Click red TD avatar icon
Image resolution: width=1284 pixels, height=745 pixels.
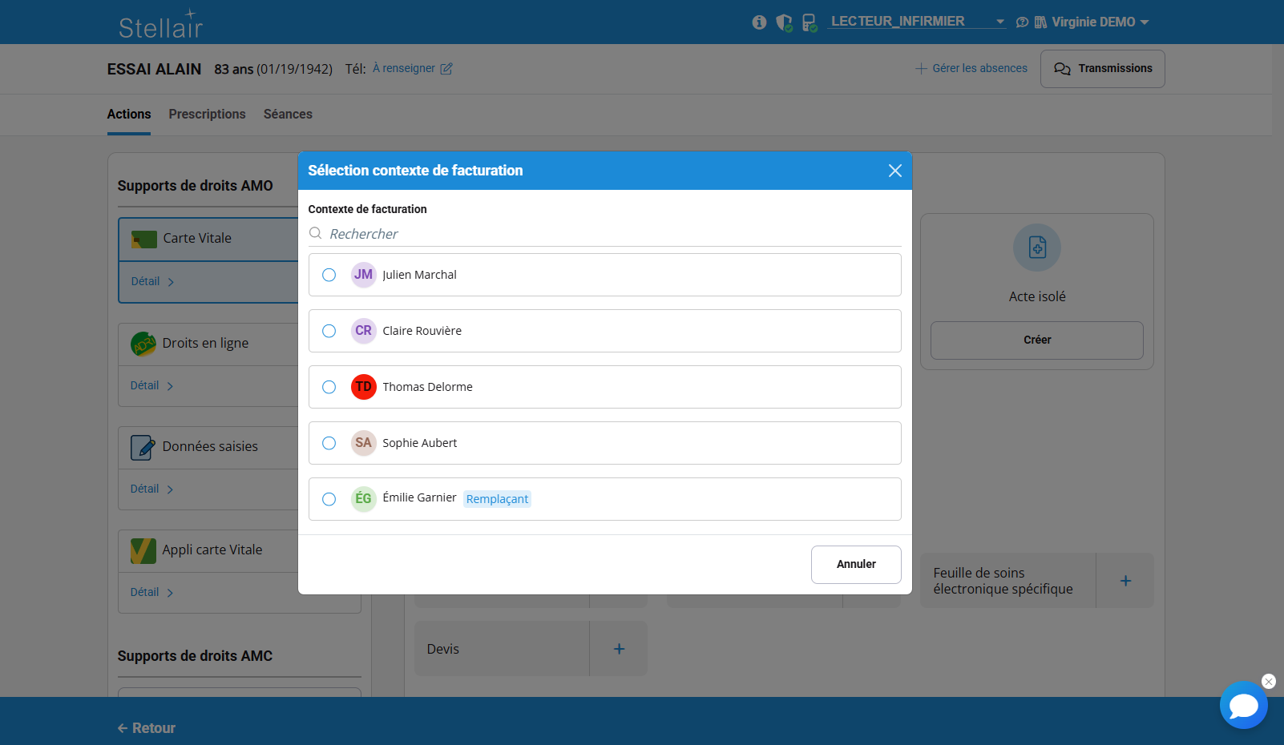click(x=364, y=387)
